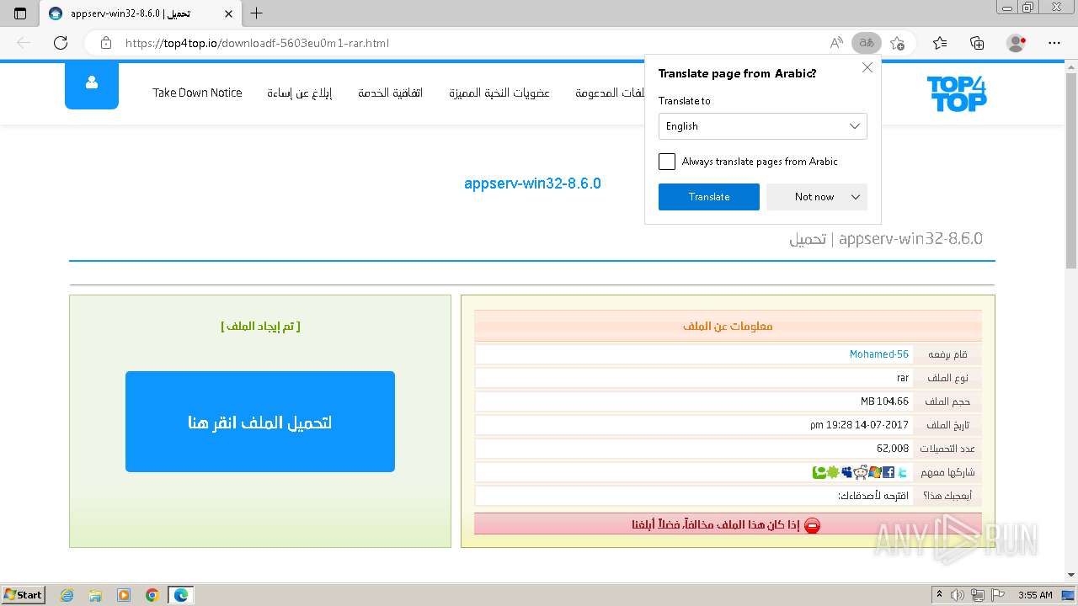Open إبلاغ عن إساءة menu item
Screen dimensions: 1078x606
[x=300, y=93]
